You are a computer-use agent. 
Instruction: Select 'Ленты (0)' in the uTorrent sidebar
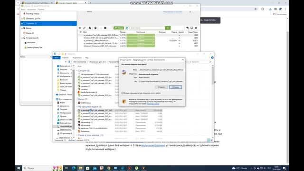[x=30, y=33]
